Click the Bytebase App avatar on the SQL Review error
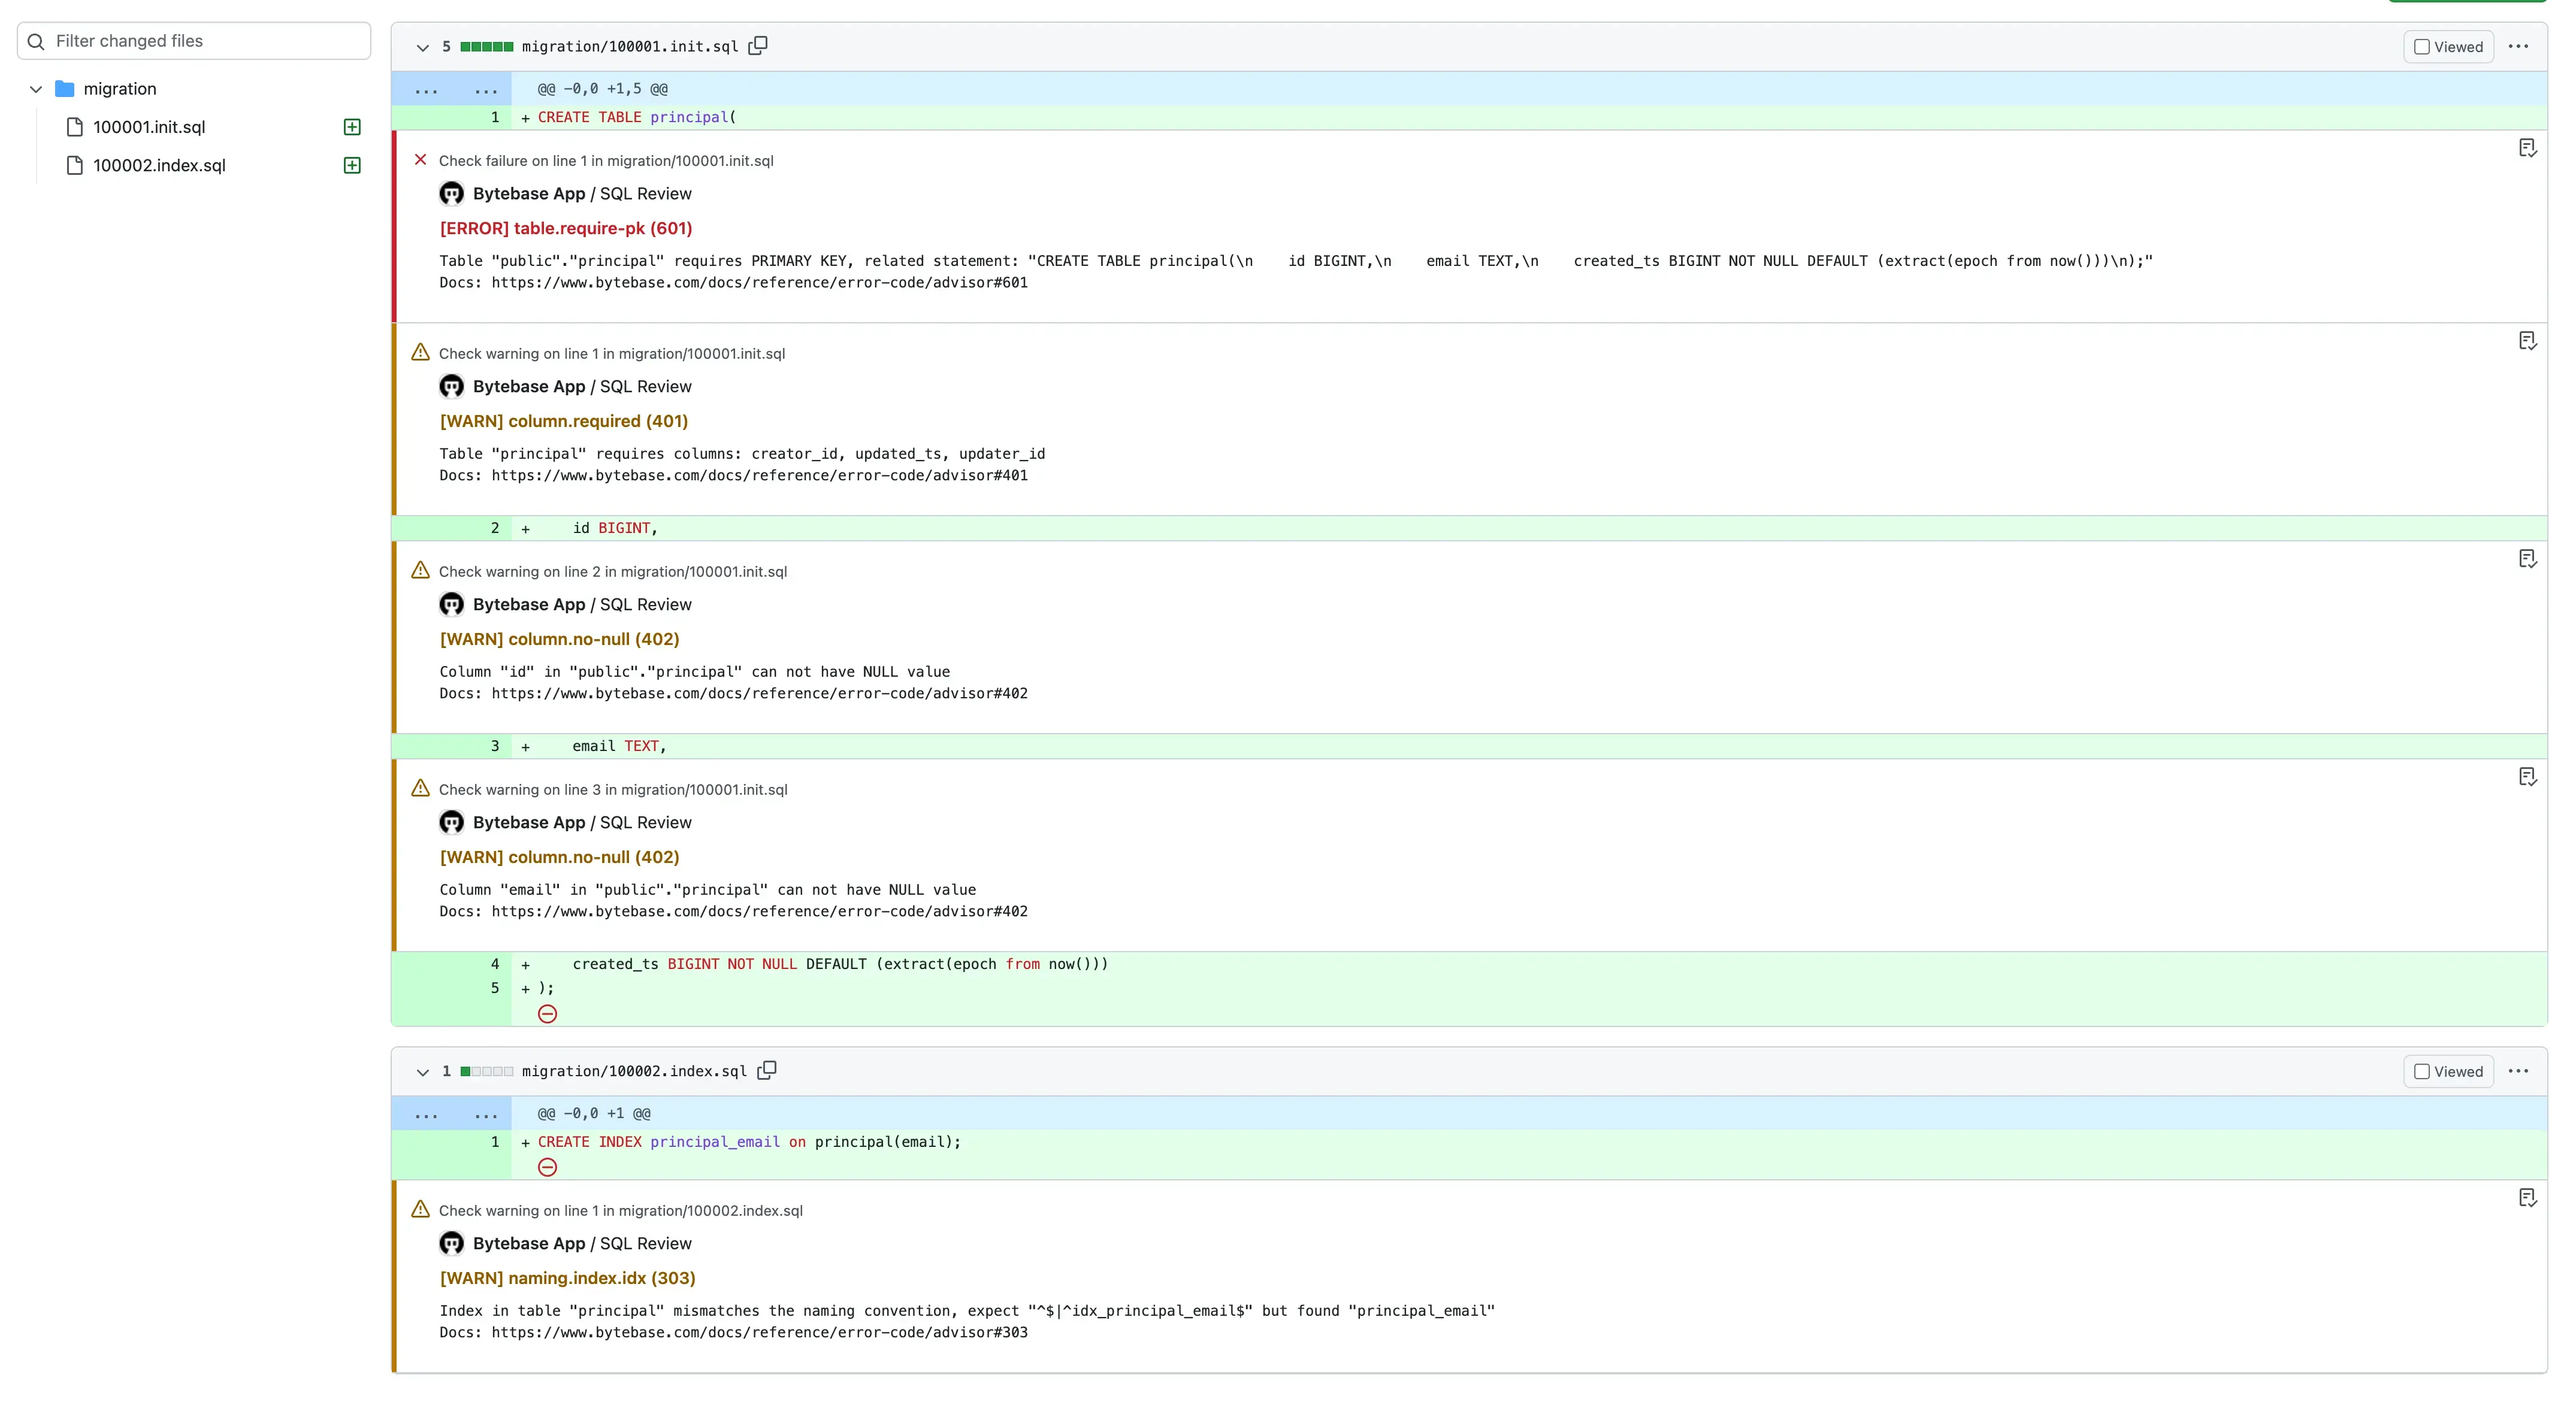Screen dimensions: 2576x1405 pos(450,193)
